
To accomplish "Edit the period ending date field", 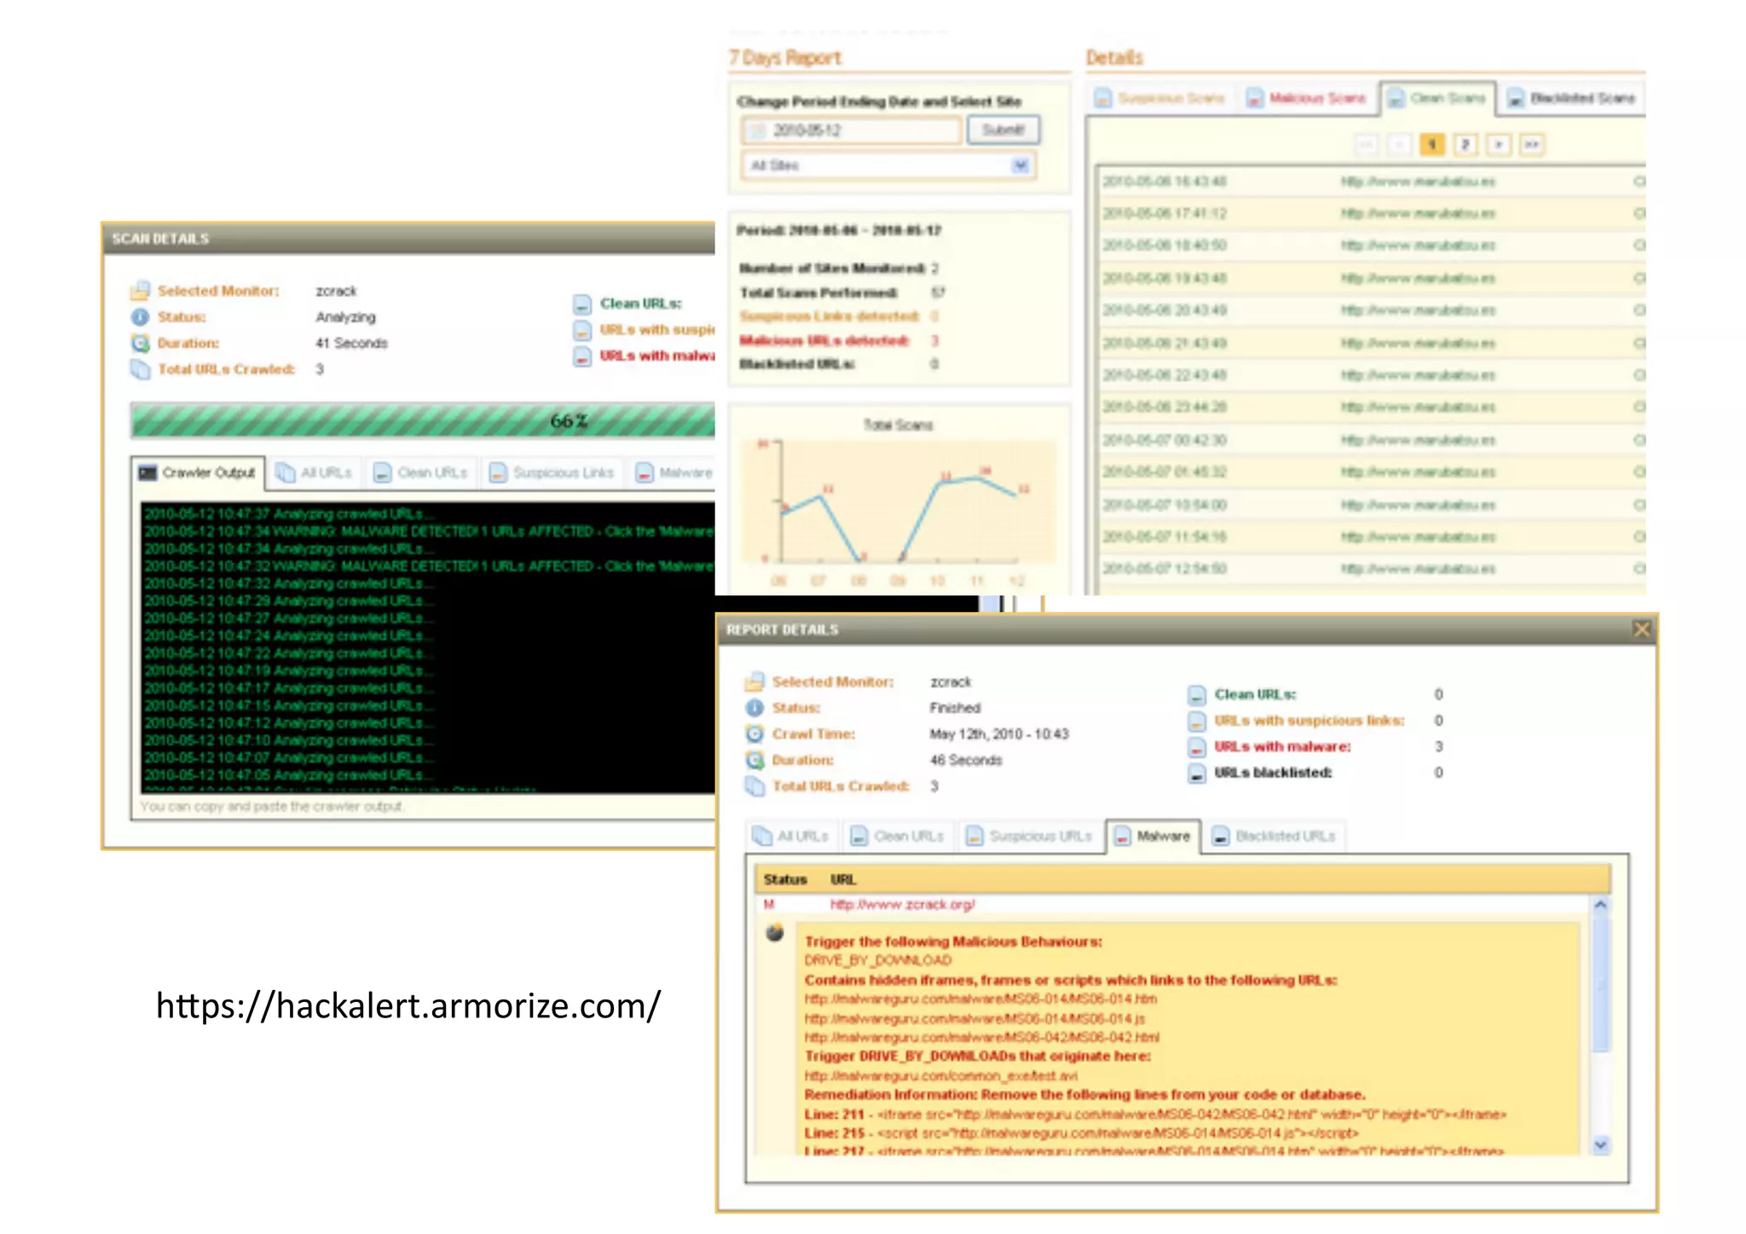I will (853, 130).
